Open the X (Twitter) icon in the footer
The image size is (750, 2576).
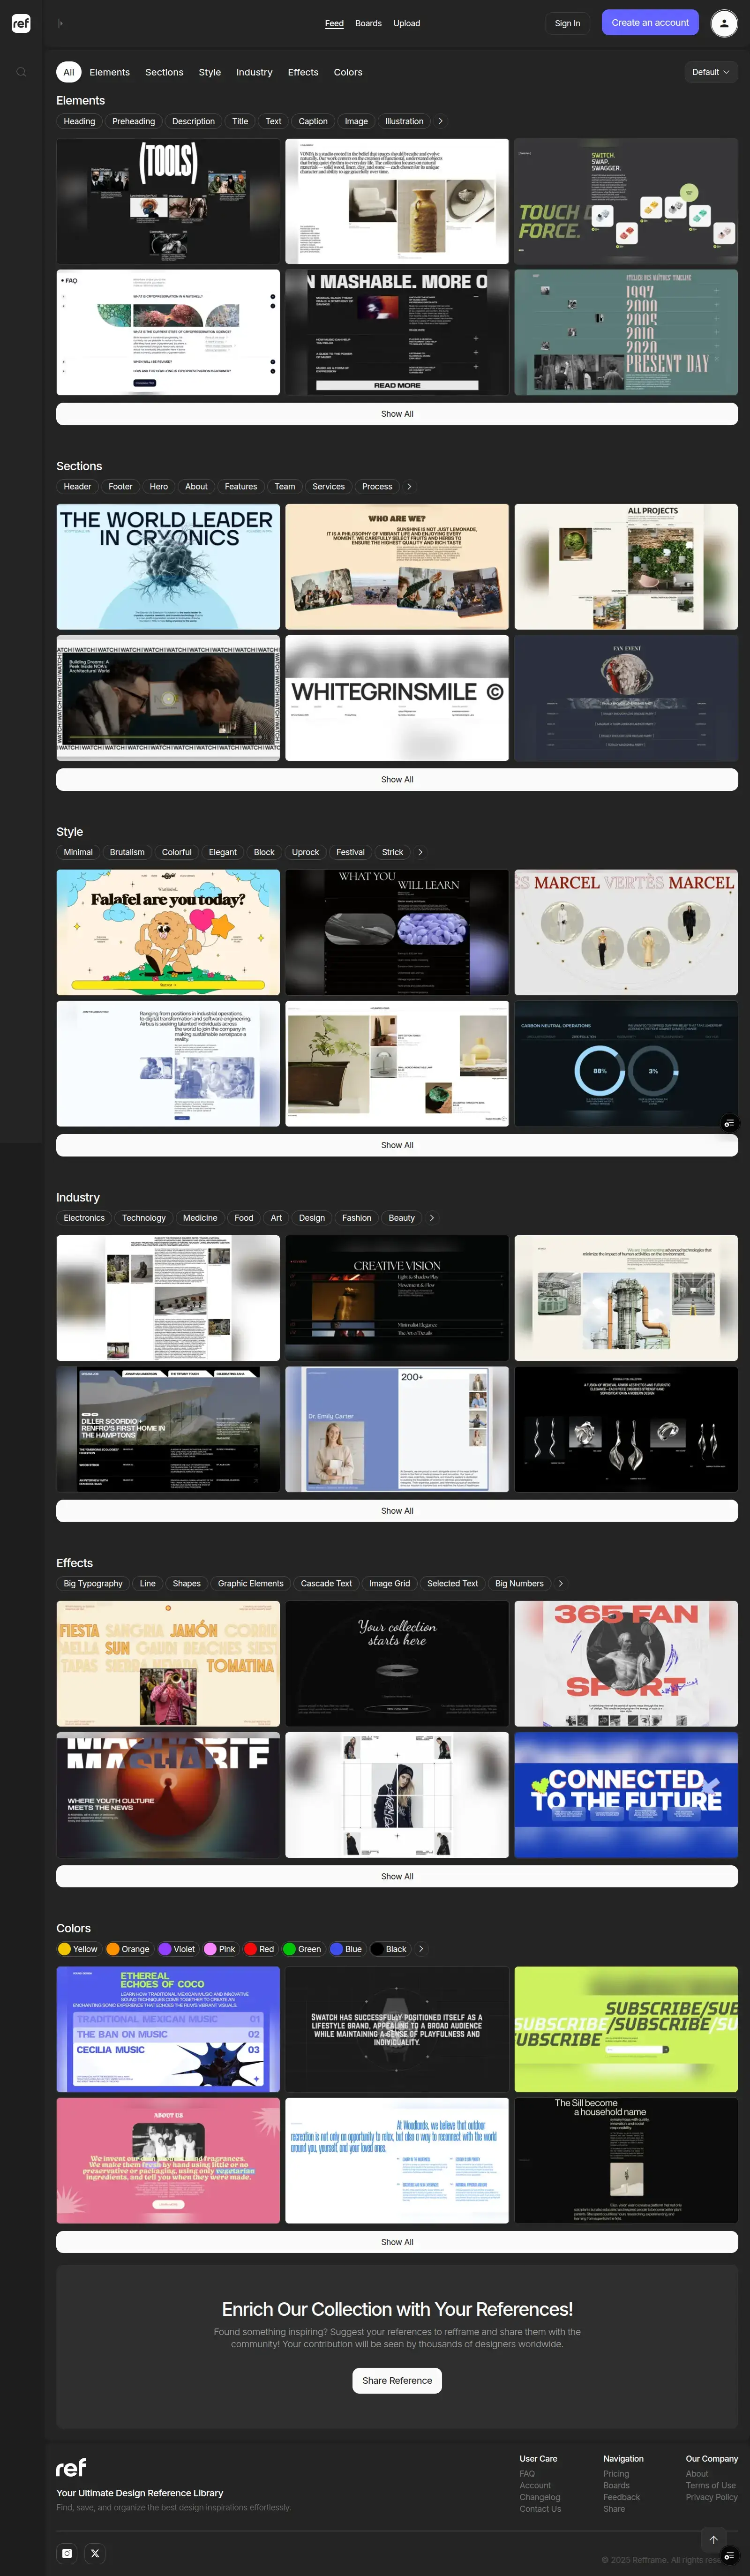tap(95, 2553)
